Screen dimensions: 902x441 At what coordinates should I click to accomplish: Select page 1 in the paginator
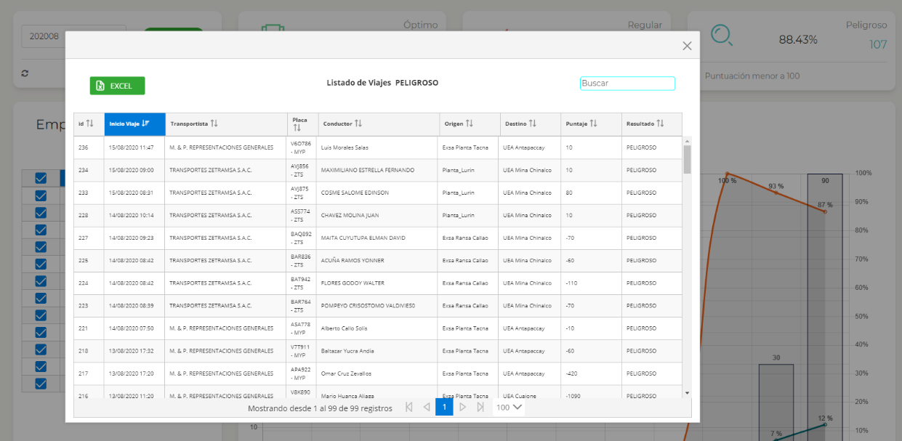coord(444,408)
